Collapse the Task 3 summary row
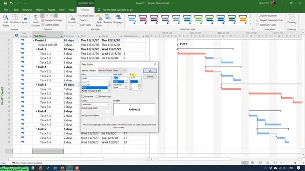The height and width of the screenshot is (171, 305). point(36,85)
